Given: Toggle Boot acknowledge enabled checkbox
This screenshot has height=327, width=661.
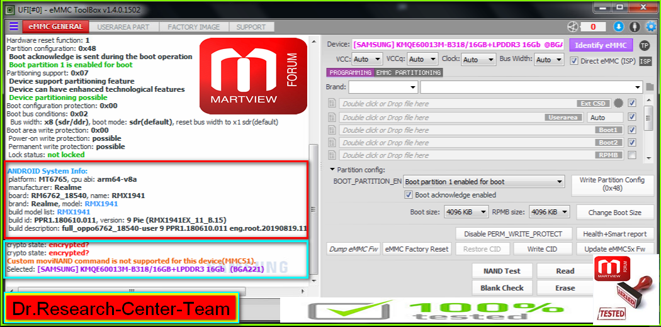Looking at the screenshot, I should tap(408, 195).
